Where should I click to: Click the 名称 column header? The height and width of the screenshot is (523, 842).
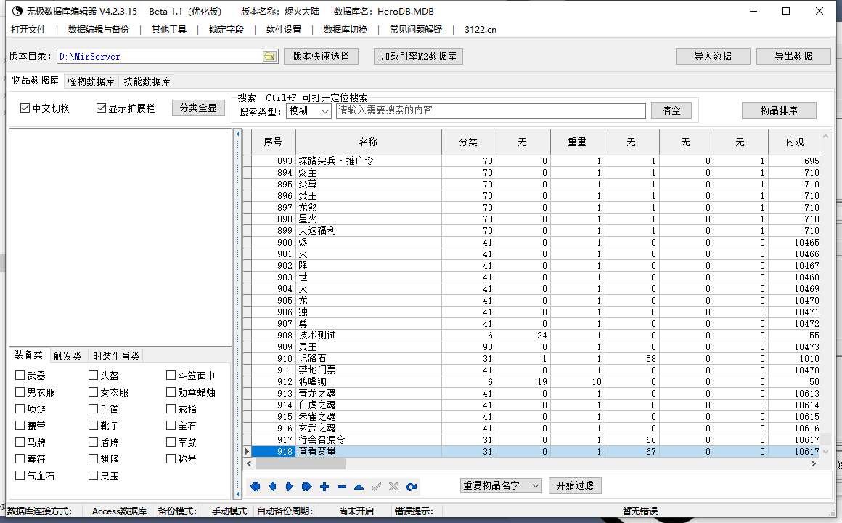point(369,142)
